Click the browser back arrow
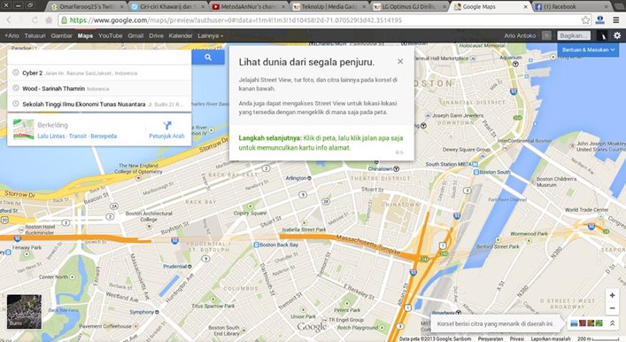626x342 pixels. click(x=9, y=20)
